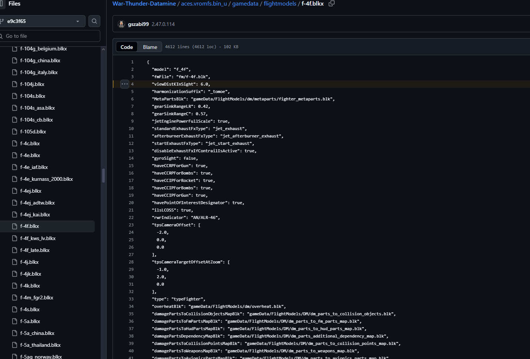This screenshot has width=530, height=359.
Task: Click the "4612 lines (4612 loc) · 102 KB" text
Action: (x=202, y=47)
